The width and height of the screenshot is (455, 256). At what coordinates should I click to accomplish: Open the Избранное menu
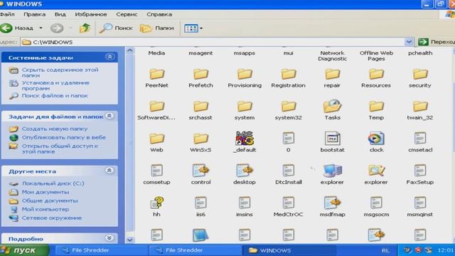pos(91,14)
